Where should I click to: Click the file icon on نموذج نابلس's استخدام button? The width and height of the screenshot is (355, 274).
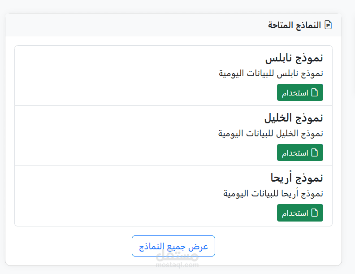pos(315,93)
